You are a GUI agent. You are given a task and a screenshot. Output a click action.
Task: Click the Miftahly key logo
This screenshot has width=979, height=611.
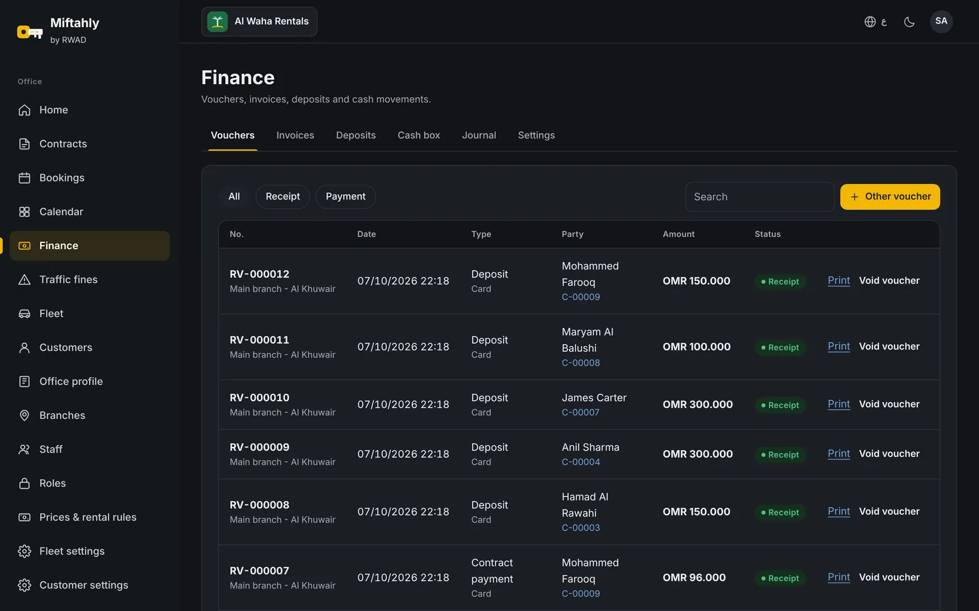click(x=30, y=31)
